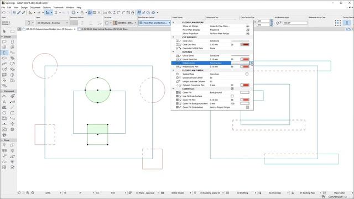The width and height of the screenshot is (354, 199).
Task: Open the Design menu
Action: (x=24, y=7)
